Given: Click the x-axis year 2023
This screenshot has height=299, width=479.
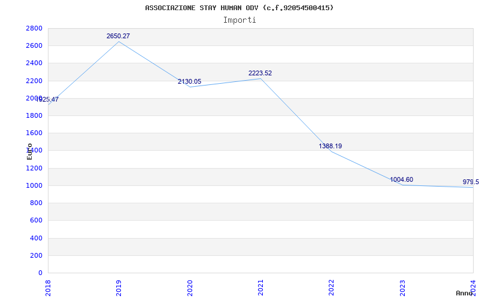Looking at the screenshot, I should pyautogui.click(x=402, y=288).
